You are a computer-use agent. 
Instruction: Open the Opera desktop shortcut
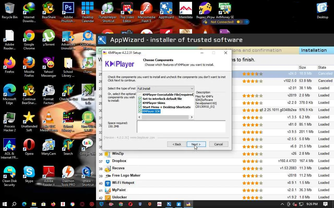click(x=29, y=147)
